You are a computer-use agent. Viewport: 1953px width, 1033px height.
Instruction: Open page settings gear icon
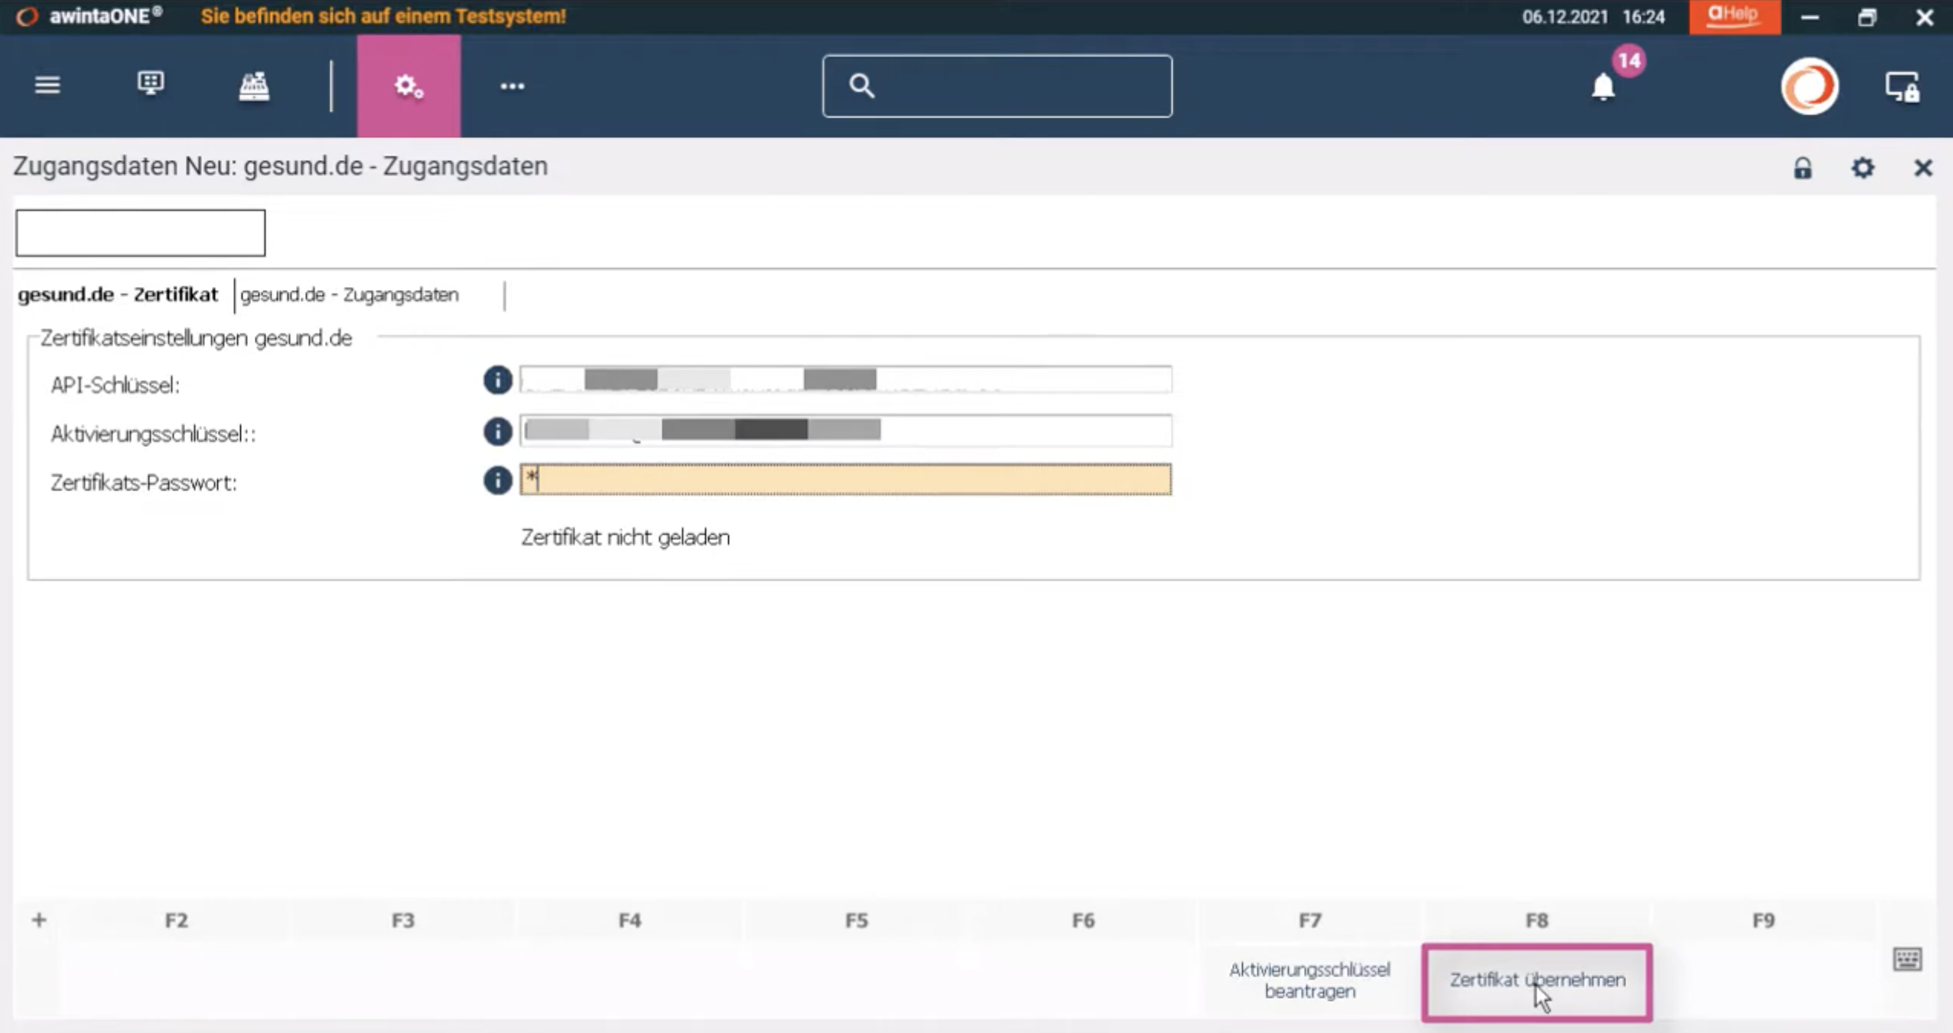coord(1863,168)
